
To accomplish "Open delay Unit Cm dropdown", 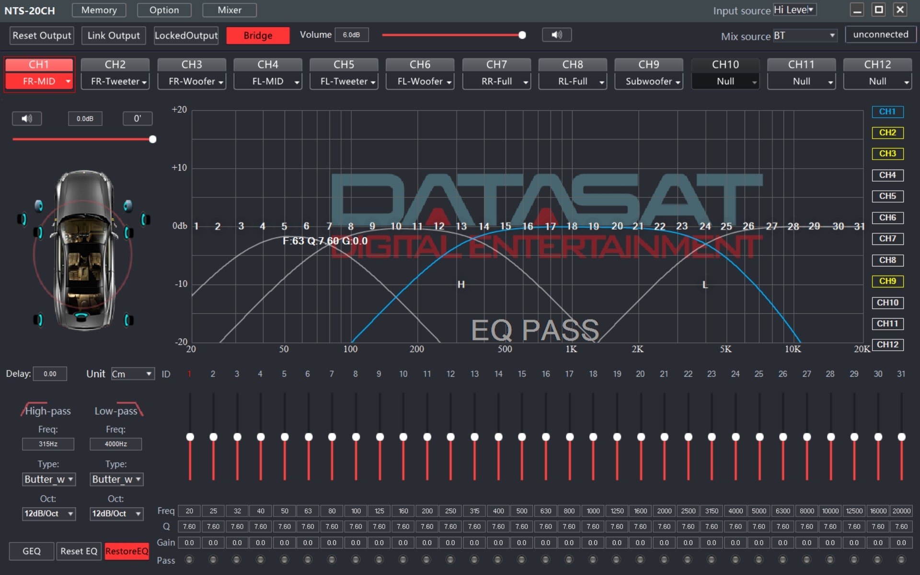I will [x=133, y=374].
